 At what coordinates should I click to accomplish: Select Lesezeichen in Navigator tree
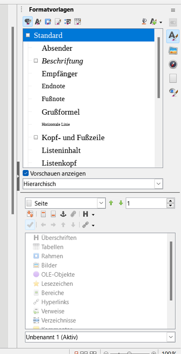(x=57, y=284)
